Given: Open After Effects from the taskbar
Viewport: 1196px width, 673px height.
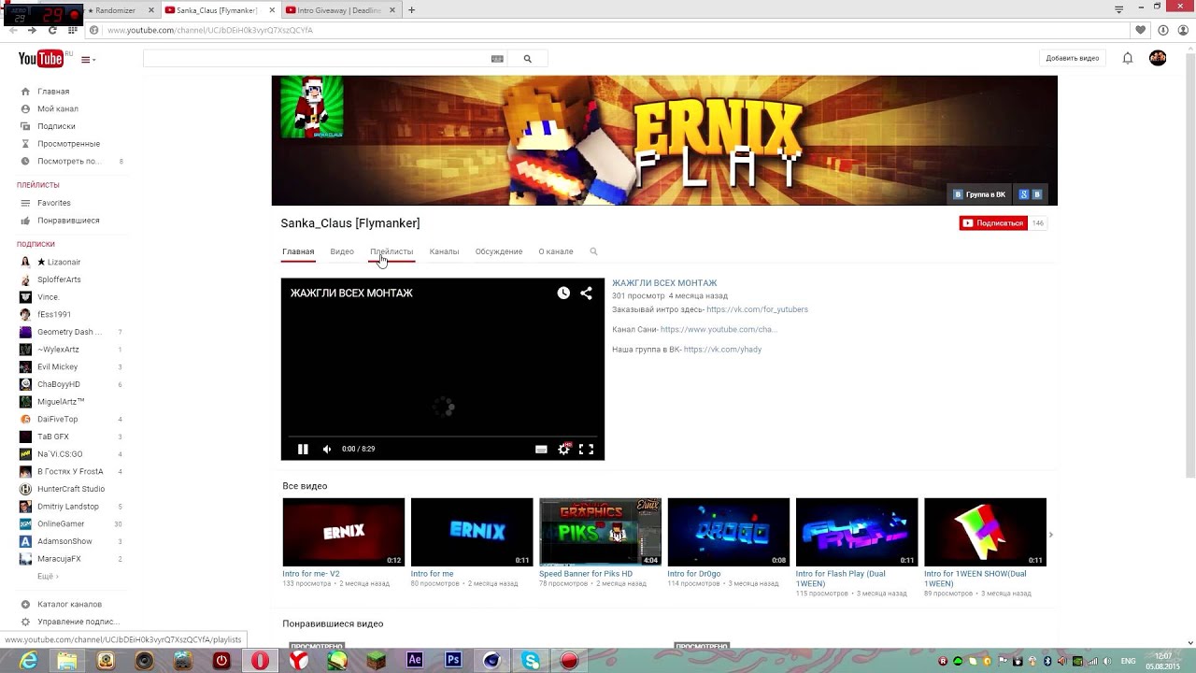Looking at the screenshot, I should tap(415, 660).
